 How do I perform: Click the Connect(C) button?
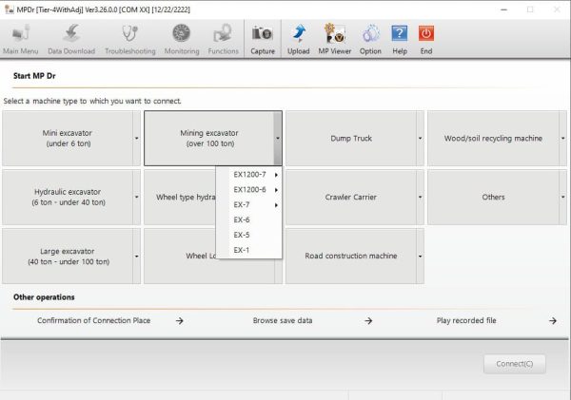coord(515,364)
